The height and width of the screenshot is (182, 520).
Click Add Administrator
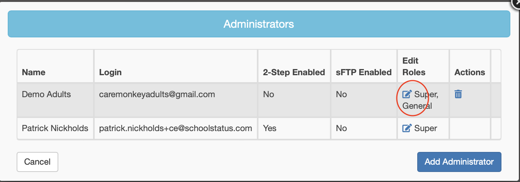(x=459, y=162)
